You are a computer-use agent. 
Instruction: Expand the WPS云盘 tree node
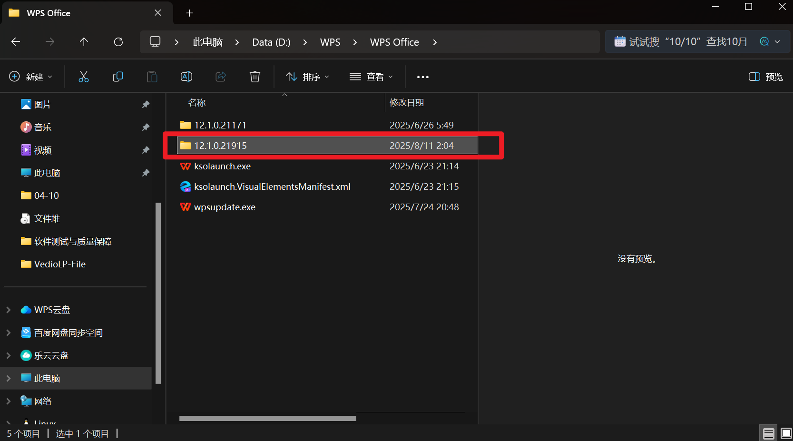[x=9, y=310]
